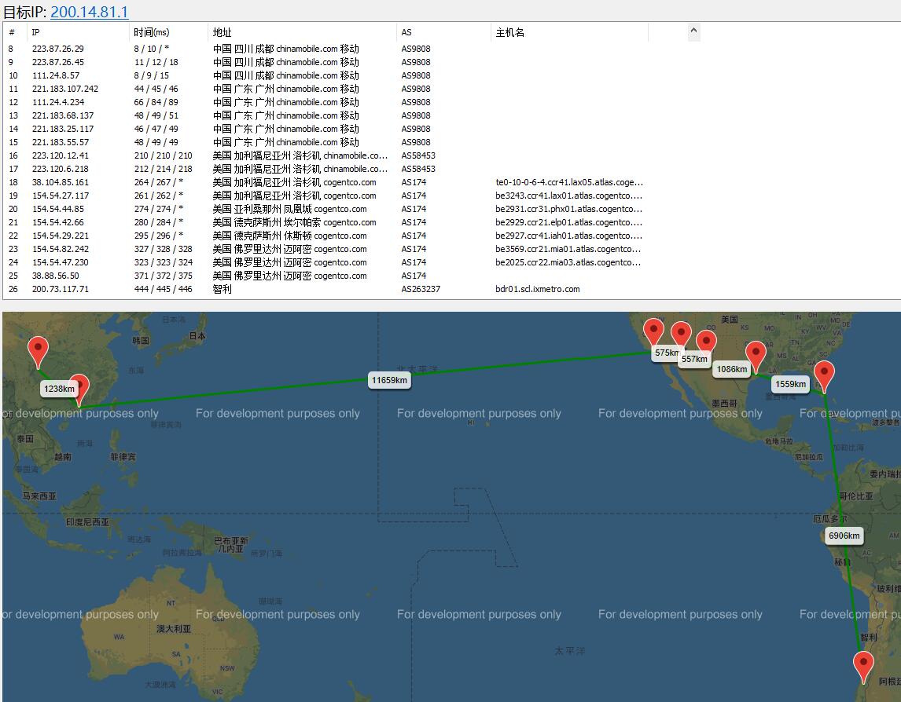The width and height of the screenshot is (901, 702).
Task: Click the scroll-up arrow in the table header
Action: [x=693, y=31]
